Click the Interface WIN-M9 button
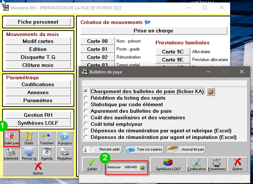The width and height of the screenshot is (253, 184). [126, 167]
